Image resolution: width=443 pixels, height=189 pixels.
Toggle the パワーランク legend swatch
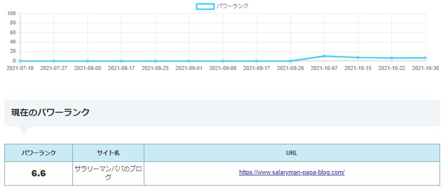205,6
